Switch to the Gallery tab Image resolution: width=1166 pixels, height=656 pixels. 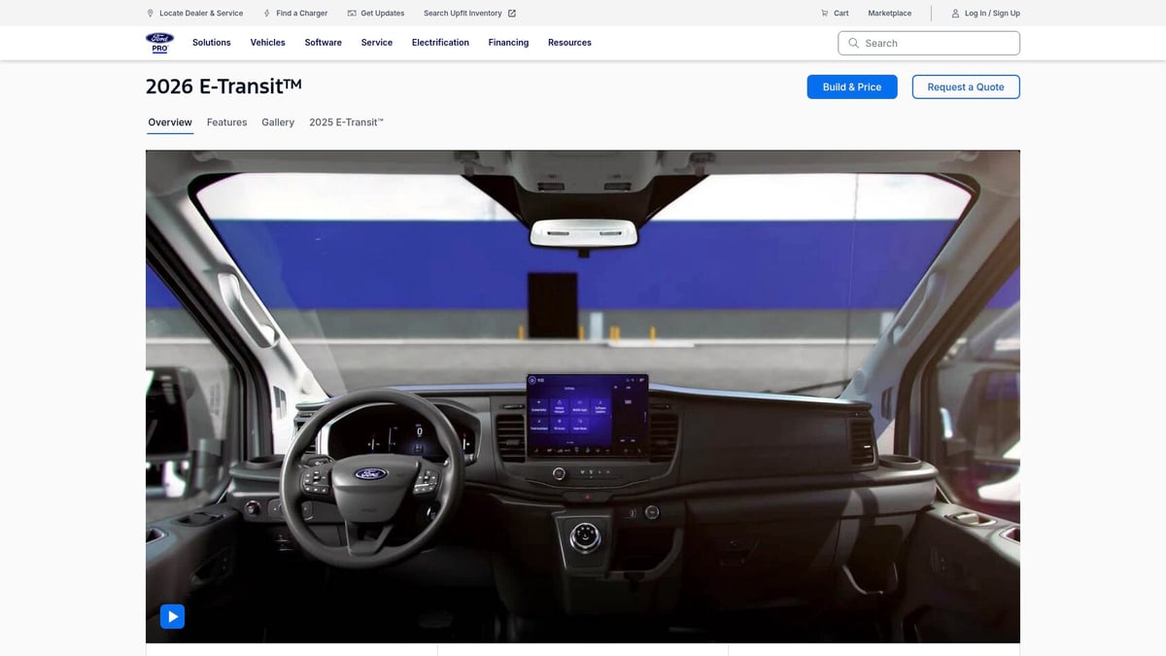278,122
